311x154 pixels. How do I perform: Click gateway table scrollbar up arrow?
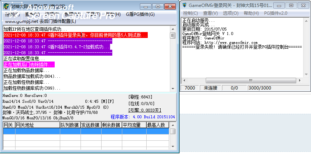(x=173, y=125)
